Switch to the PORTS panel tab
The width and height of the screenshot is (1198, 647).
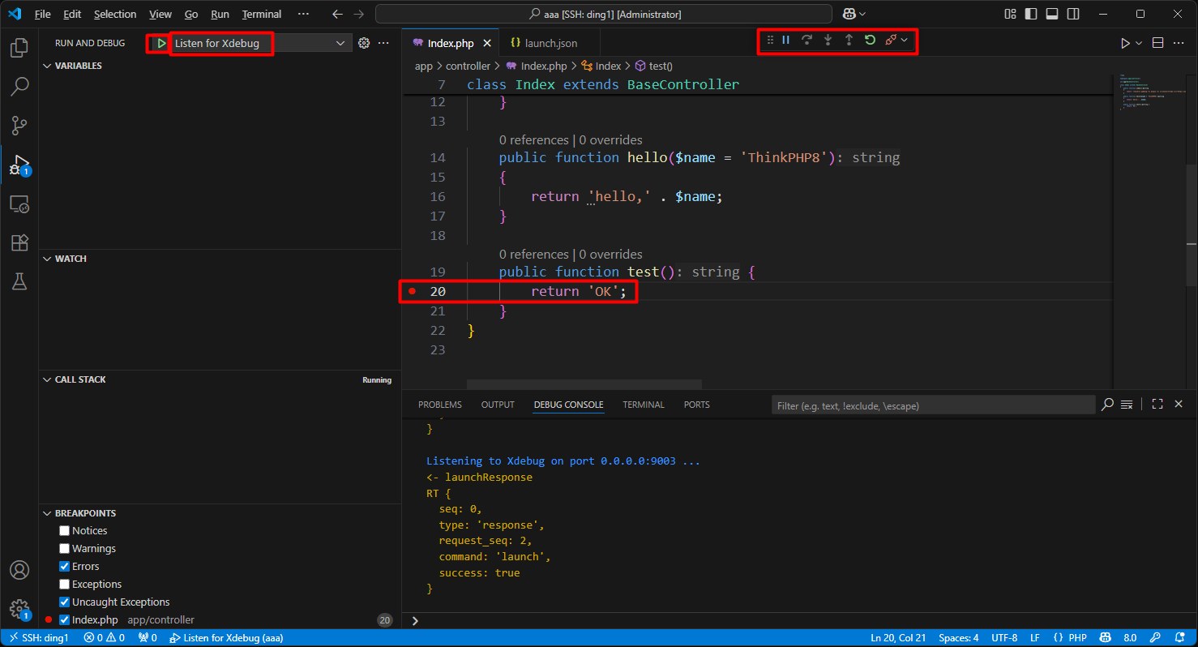[696, 405]
